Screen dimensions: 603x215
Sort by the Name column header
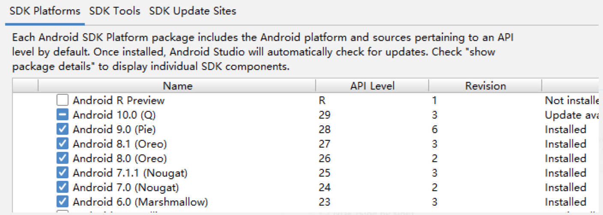coord(177,86)
